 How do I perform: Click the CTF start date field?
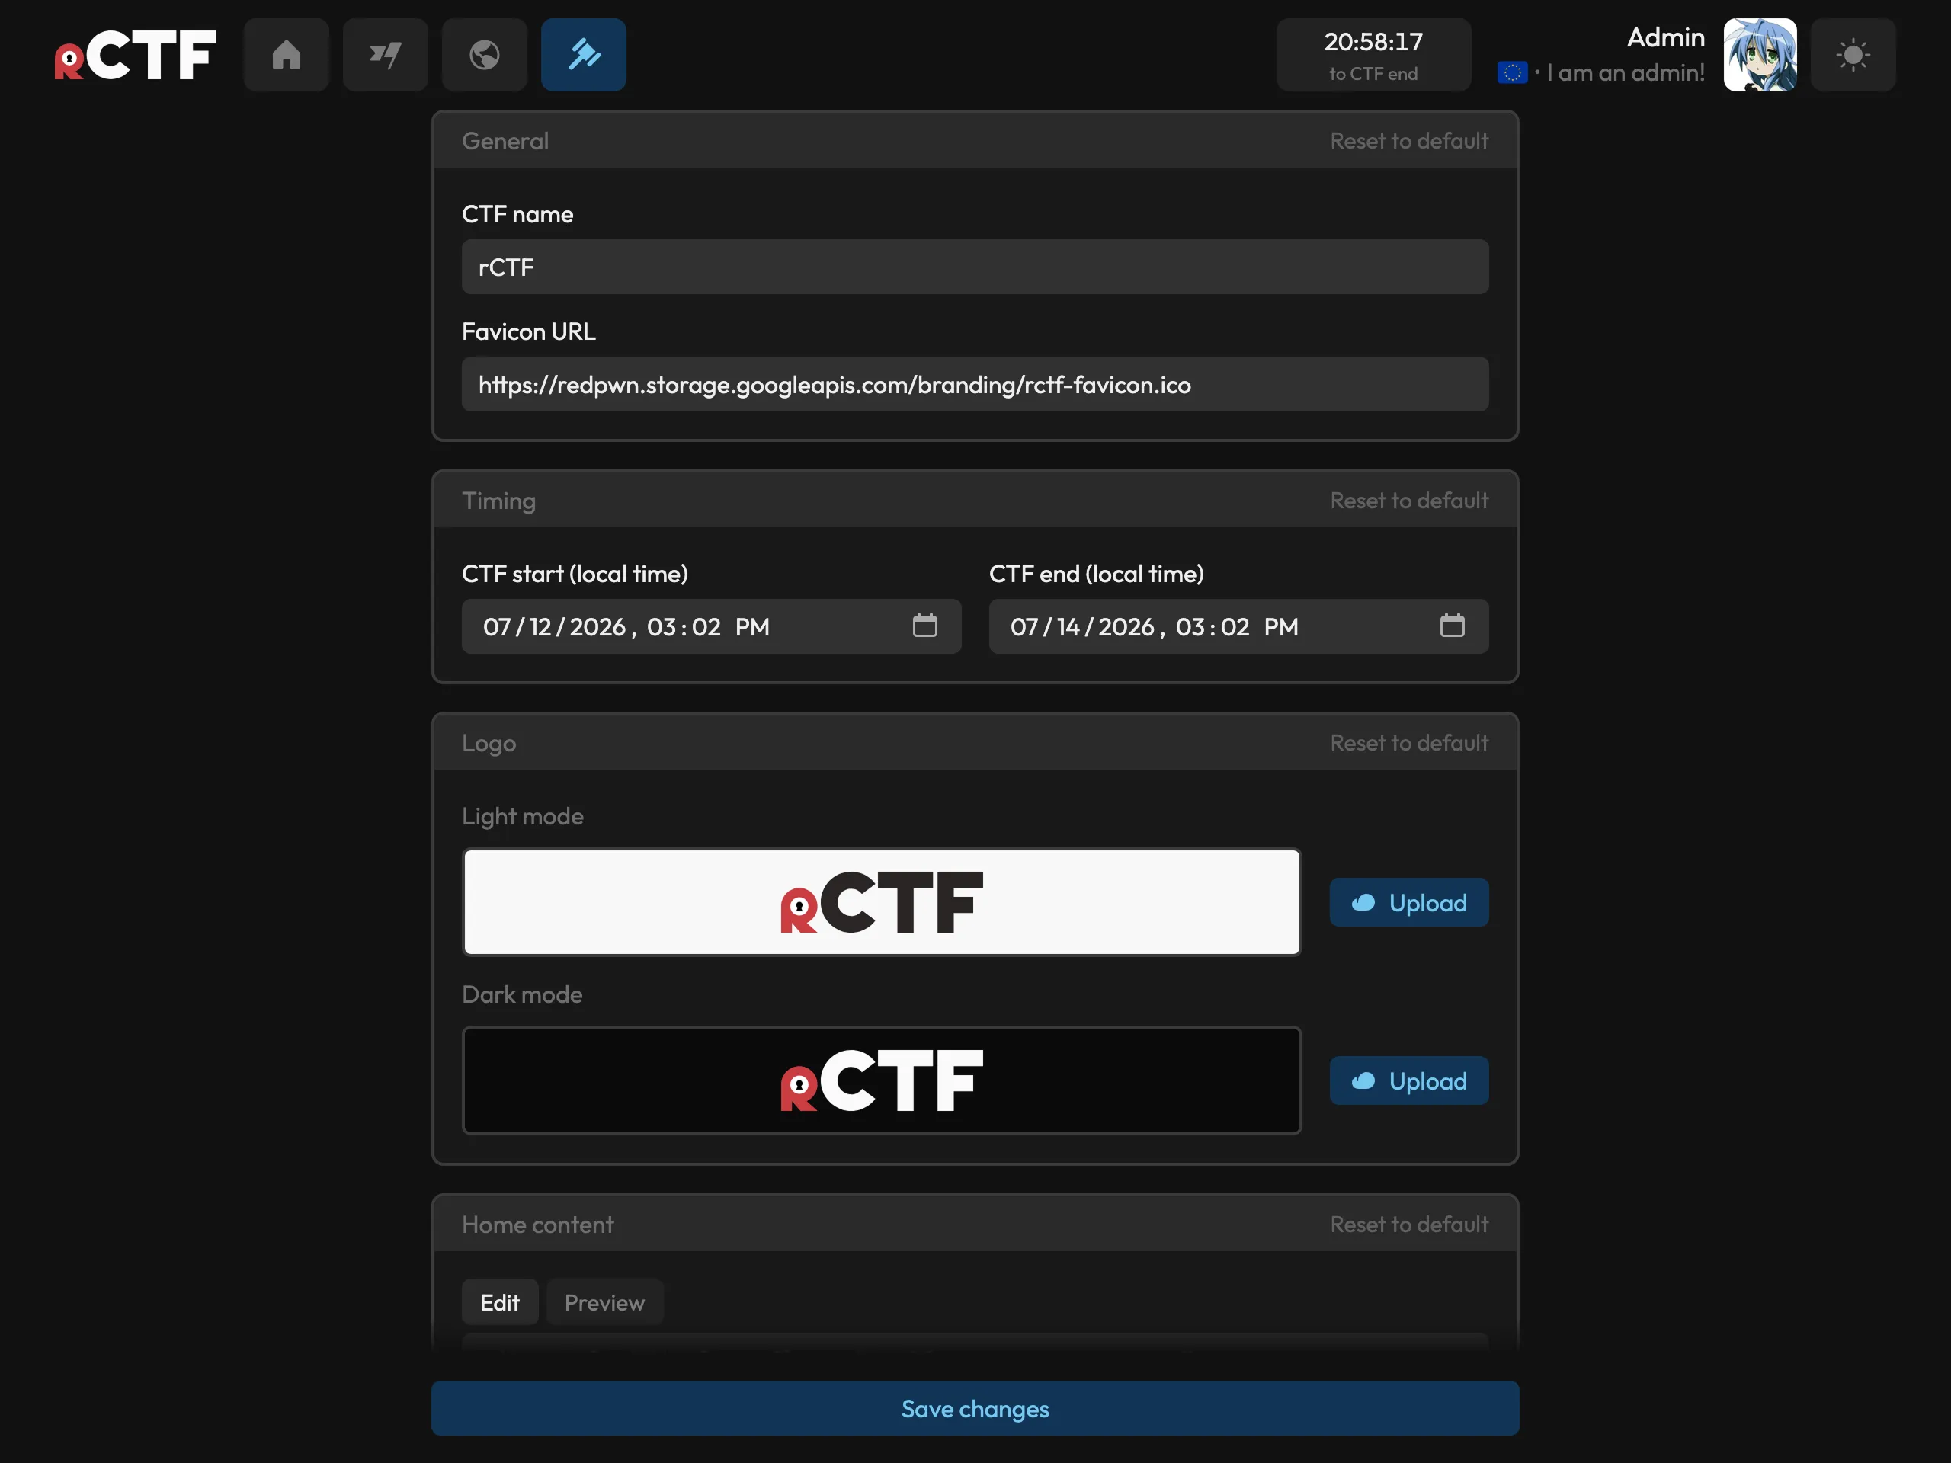[711, 627]
